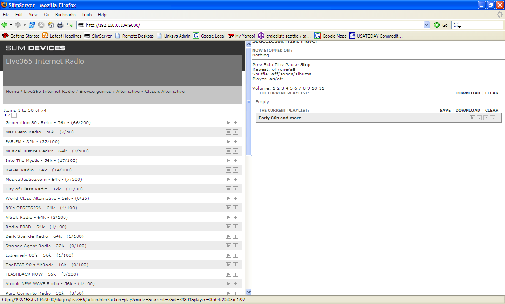
Task: Play the Generation 80s Retro station
Action: pos(228,123)
